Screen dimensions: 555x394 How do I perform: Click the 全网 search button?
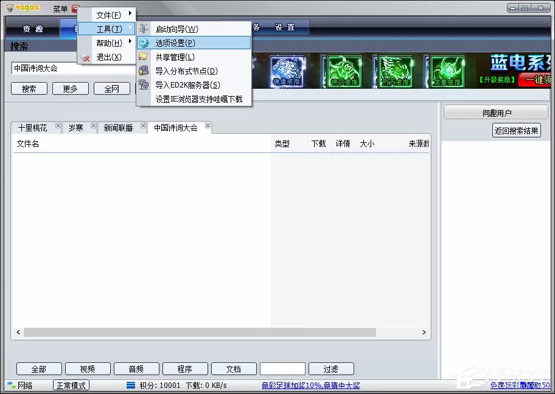(111, 89)
